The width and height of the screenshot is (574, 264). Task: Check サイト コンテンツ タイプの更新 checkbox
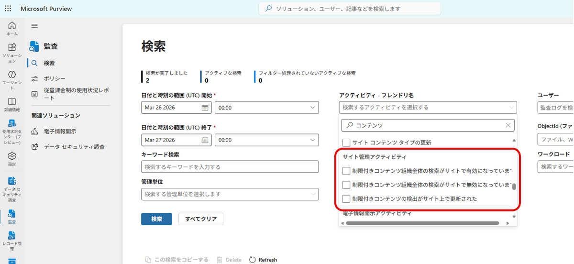coord(346,143)
